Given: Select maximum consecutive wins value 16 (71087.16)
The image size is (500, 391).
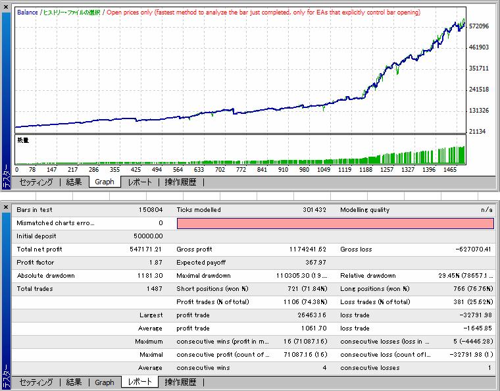Looking at the screenshot, I should coord(305,342).
